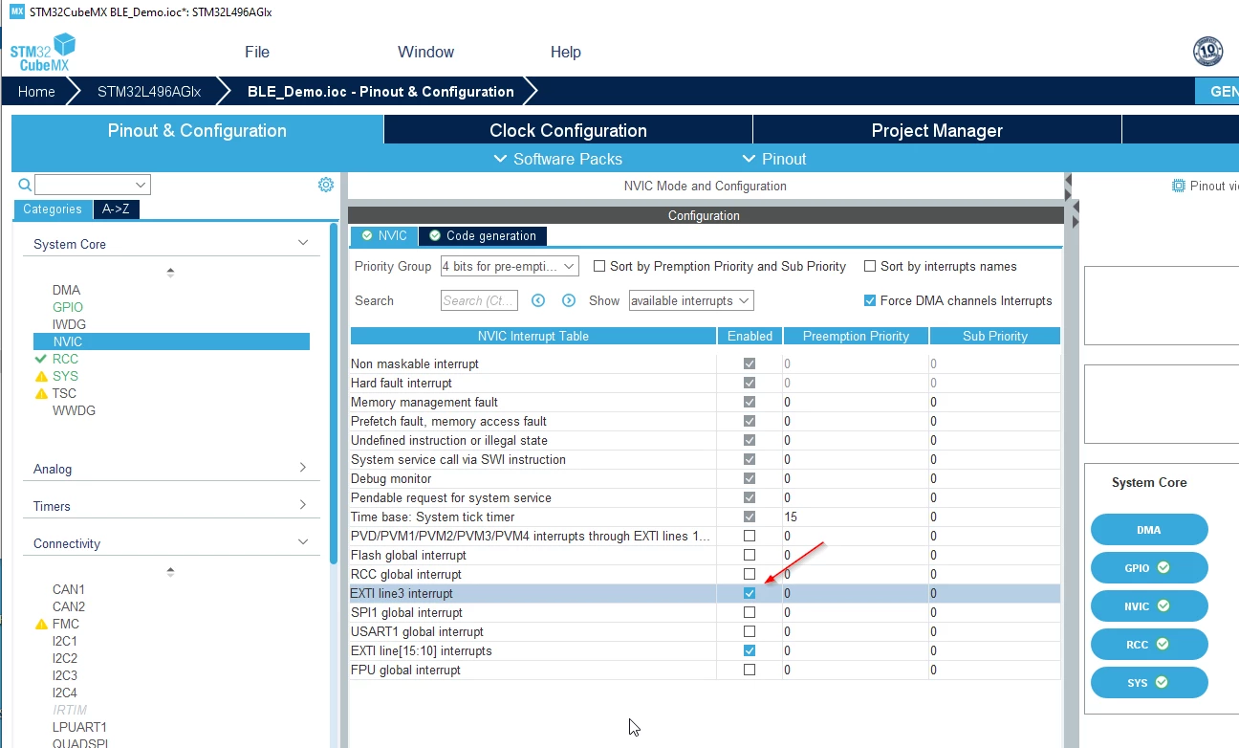Enable FPU global interrupt checkbox
Screen dimensions: 1239x748
pos(750,670)
